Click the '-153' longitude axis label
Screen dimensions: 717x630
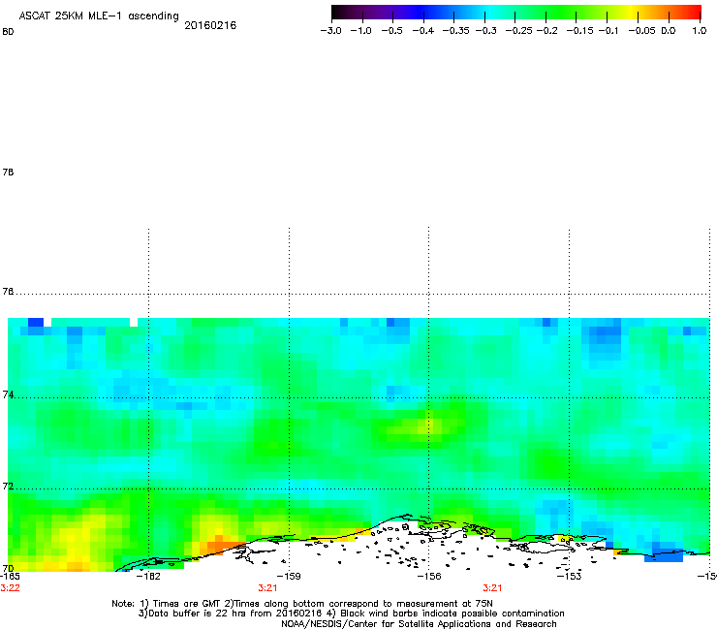pyautogui.click(x=569, y=577)
